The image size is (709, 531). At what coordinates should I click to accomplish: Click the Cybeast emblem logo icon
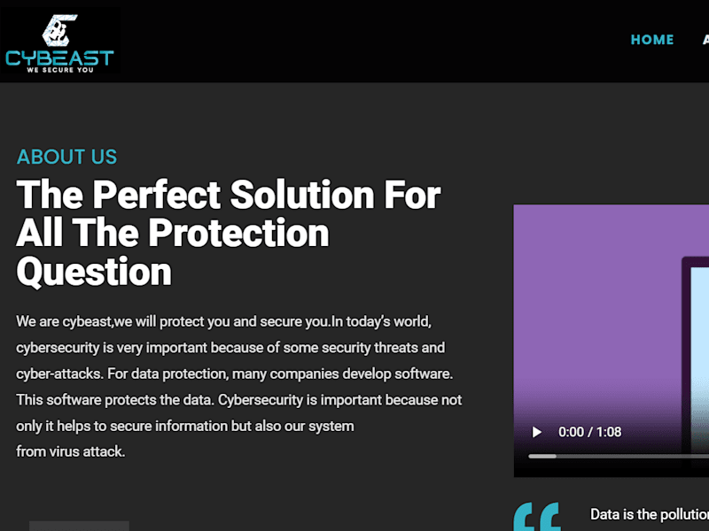pos(59,31)
